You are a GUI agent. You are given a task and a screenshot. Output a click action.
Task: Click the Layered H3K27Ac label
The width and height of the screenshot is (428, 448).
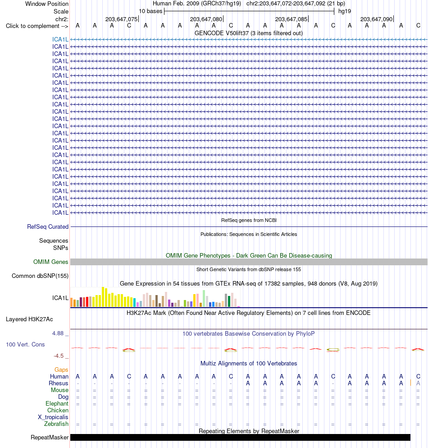29,319
